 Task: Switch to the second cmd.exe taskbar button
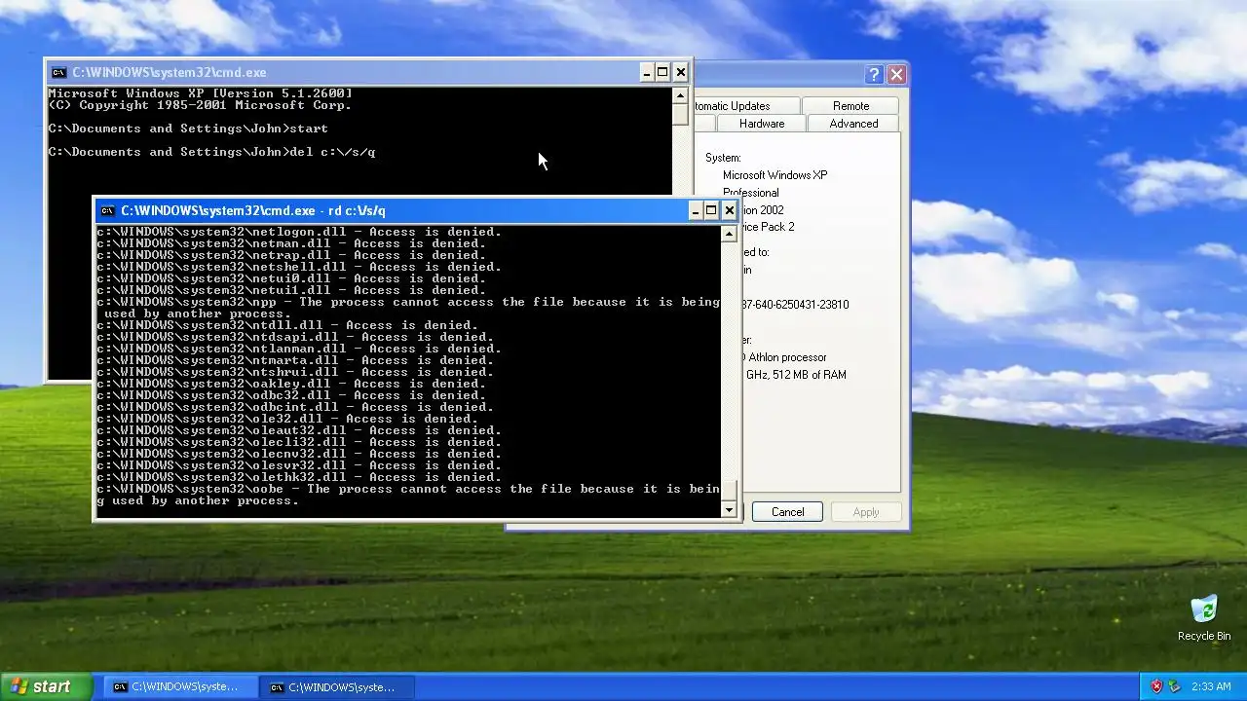pyautogui.click(x=337, y=686)
